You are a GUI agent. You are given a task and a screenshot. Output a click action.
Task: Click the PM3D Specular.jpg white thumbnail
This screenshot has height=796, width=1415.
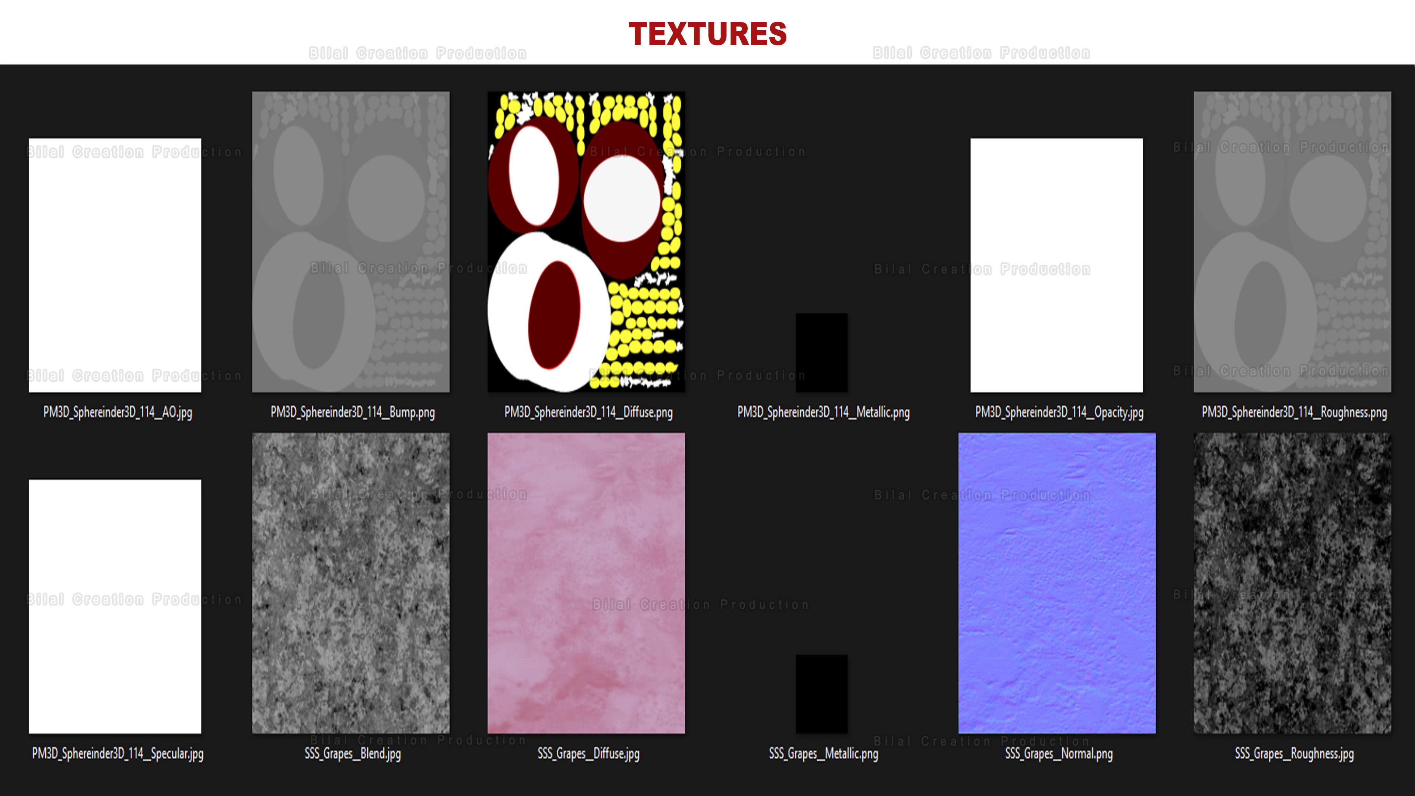click(115, 606)
